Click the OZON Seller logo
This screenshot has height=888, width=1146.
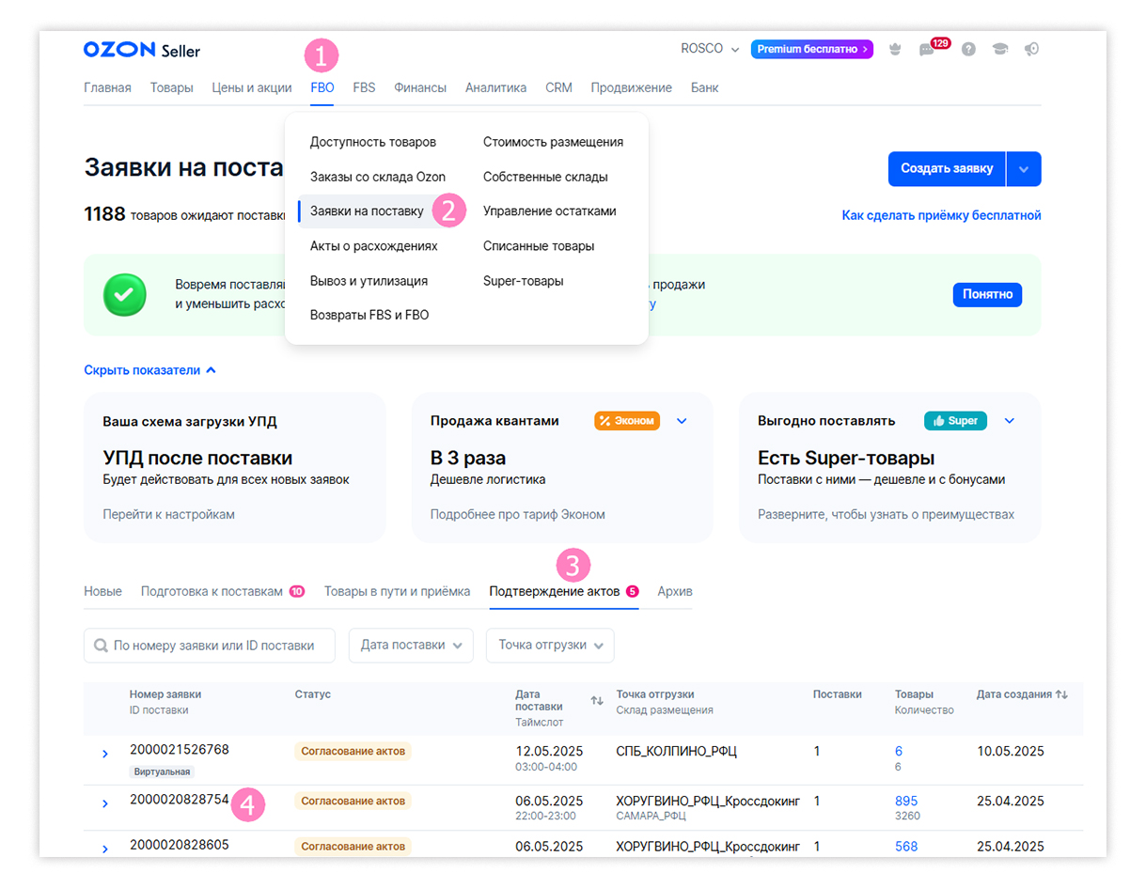tap(141, 50)
